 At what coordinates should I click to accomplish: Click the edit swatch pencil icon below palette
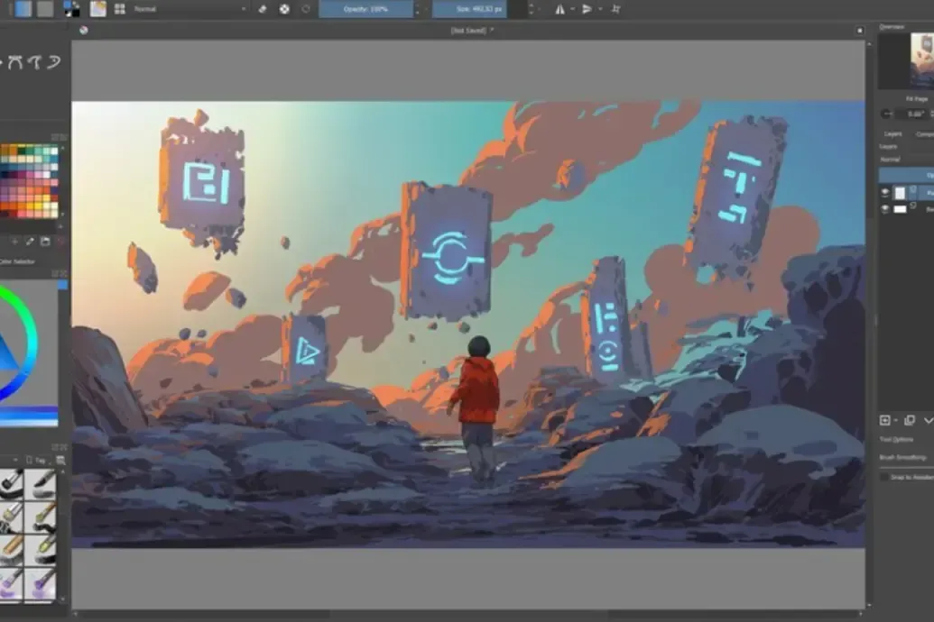click(30, 242)
